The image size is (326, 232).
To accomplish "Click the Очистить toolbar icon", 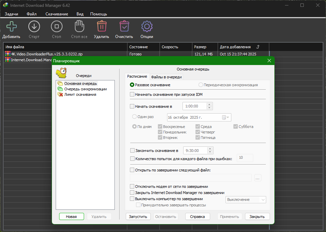I will [x=124, y=27].
